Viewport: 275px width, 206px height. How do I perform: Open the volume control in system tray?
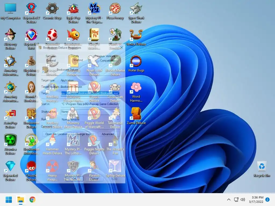pos(243,200)
